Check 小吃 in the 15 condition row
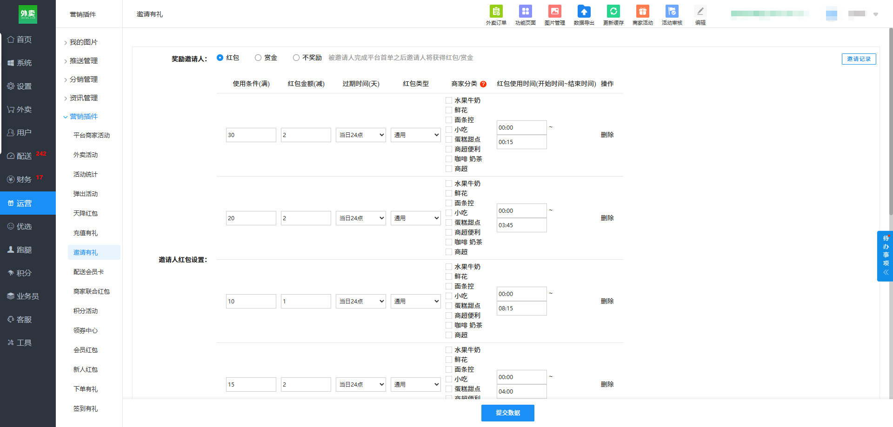This screenshot has width=893, height=427. 449,379
